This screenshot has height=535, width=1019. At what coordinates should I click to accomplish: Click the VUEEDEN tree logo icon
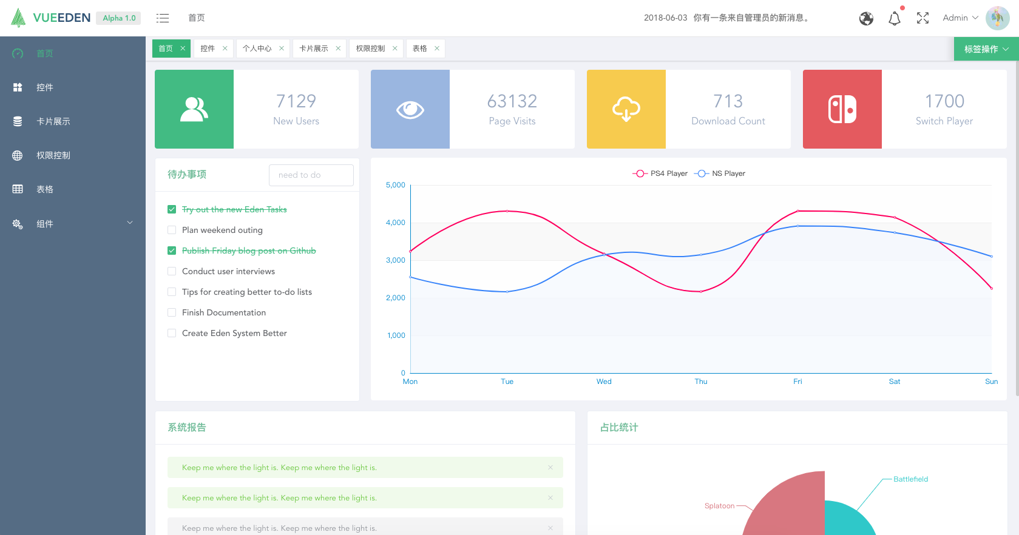click(18, 18)
